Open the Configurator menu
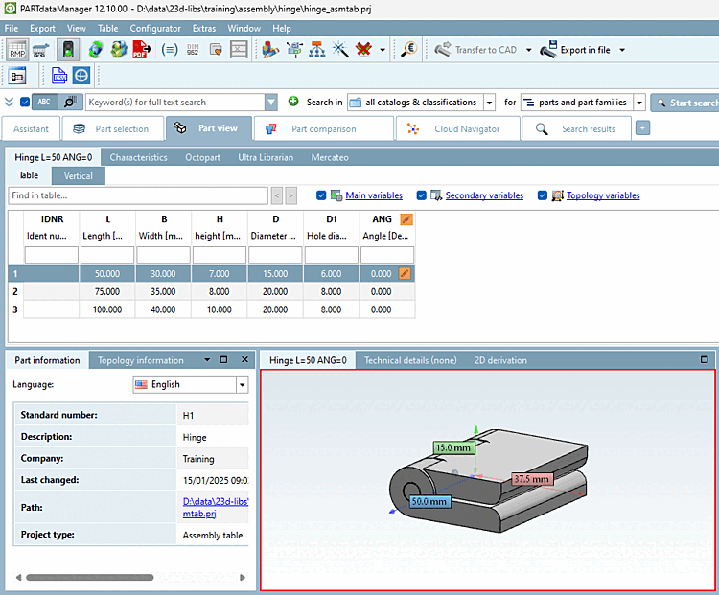This screenshot has height=595, width=719. point(154,29)
